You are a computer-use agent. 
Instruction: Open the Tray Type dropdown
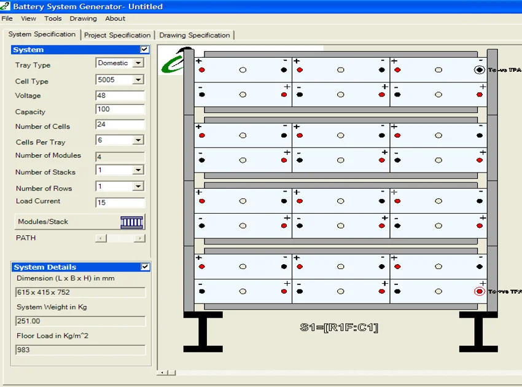(x=138, y=63)
